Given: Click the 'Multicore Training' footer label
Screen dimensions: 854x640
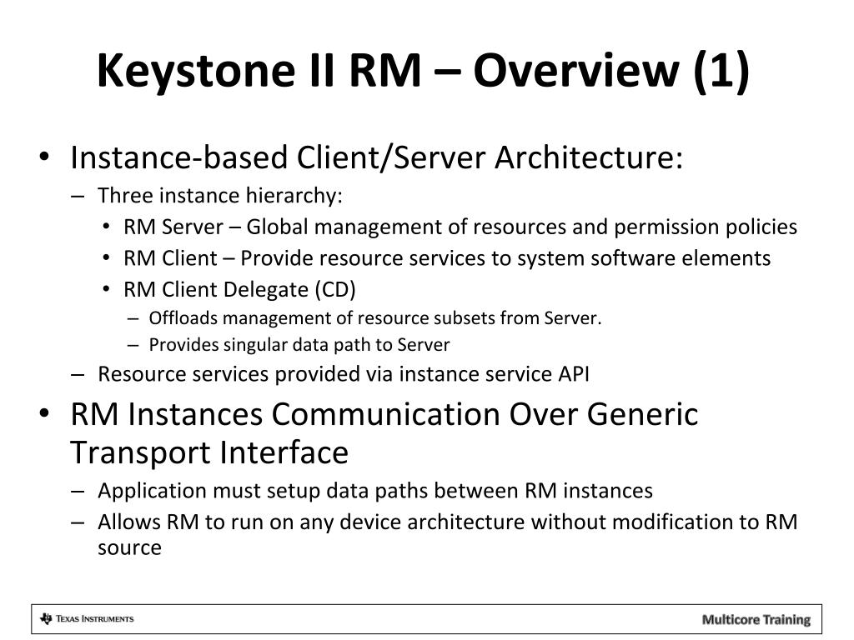Looking at the screenshot, I should tap(756, 619).
